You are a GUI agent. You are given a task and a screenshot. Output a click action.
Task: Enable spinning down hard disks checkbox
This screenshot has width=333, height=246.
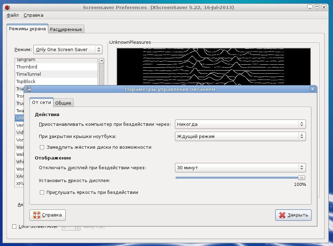click(x=42, y=147)
